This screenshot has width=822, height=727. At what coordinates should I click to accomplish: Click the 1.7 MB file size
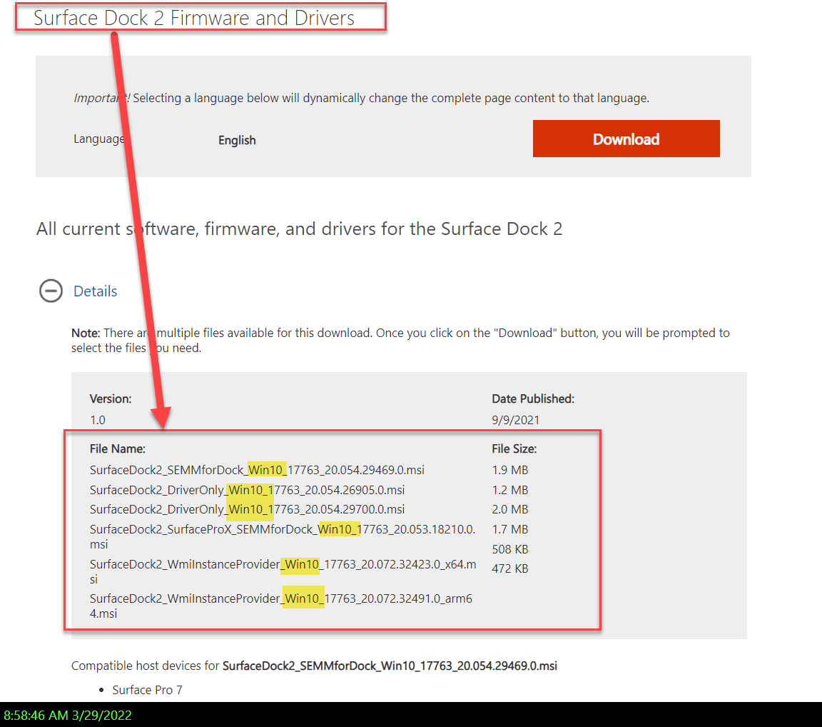tap(509, 528)
